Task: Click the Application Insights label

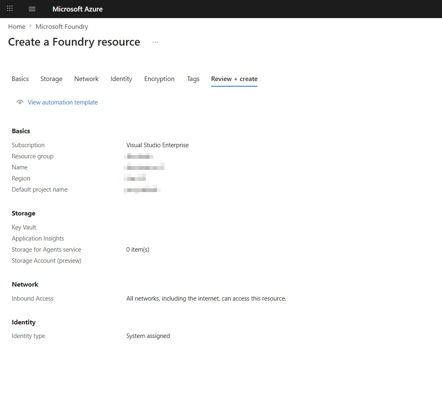Action: point(38,238)
